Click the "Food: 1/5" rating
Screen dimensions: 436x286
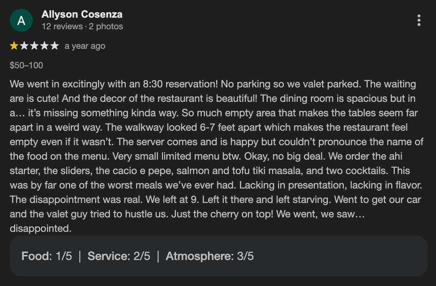(47, 256)
